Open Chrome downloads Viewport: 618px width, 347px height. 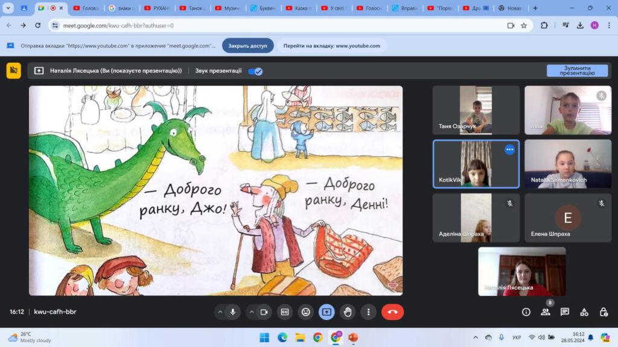580,25
